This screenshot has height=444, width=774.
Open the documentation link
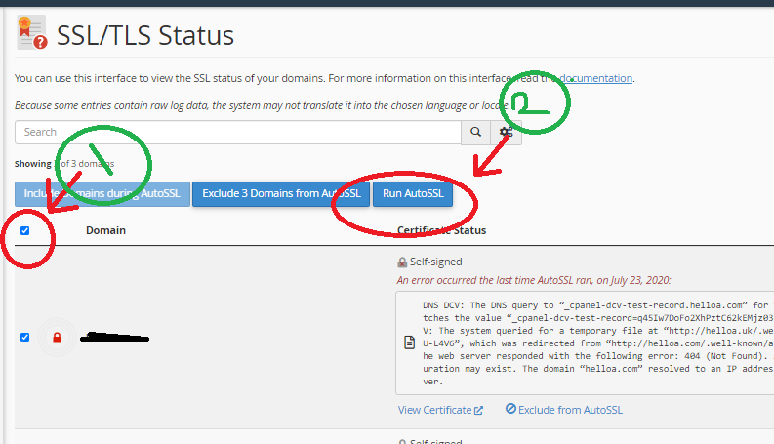pyautogui.click(x=595, y=78)
